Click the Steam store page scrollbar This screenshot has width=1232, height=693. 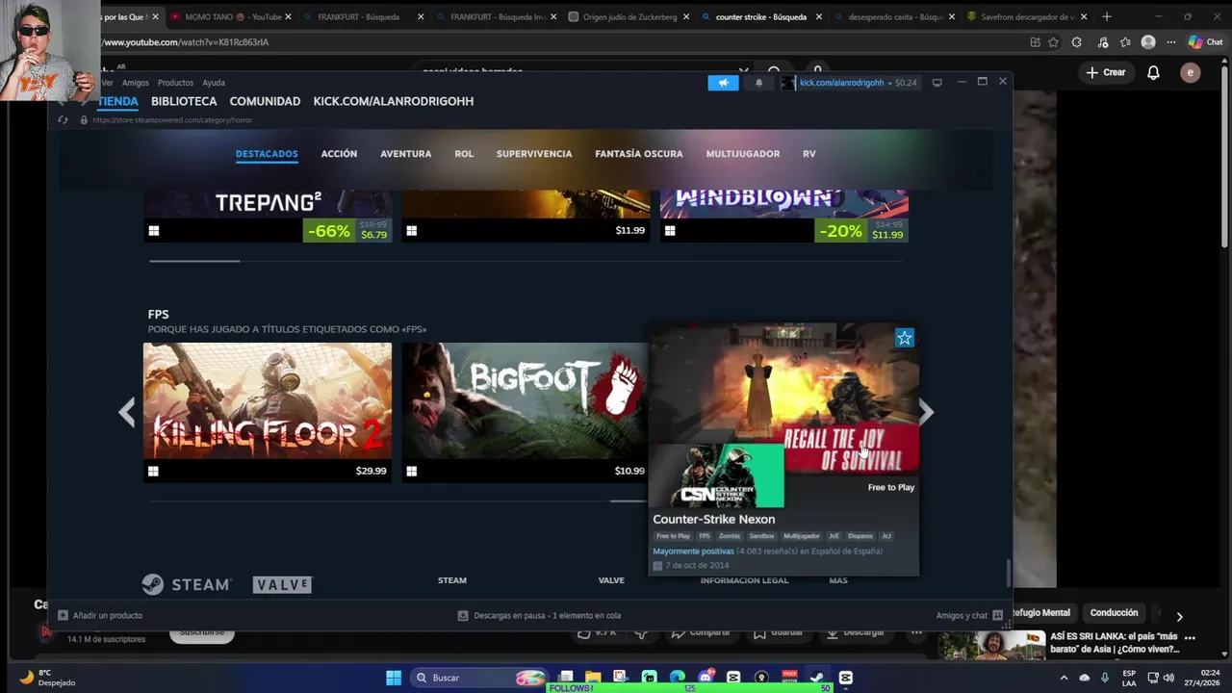(x=1008, y=572)
